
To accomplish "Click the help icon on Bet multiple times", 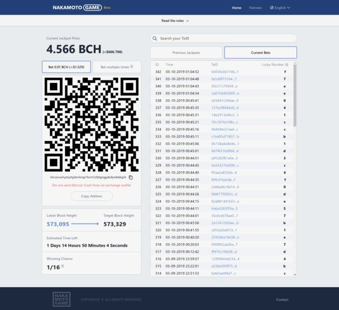I will [x=131, y=67].
